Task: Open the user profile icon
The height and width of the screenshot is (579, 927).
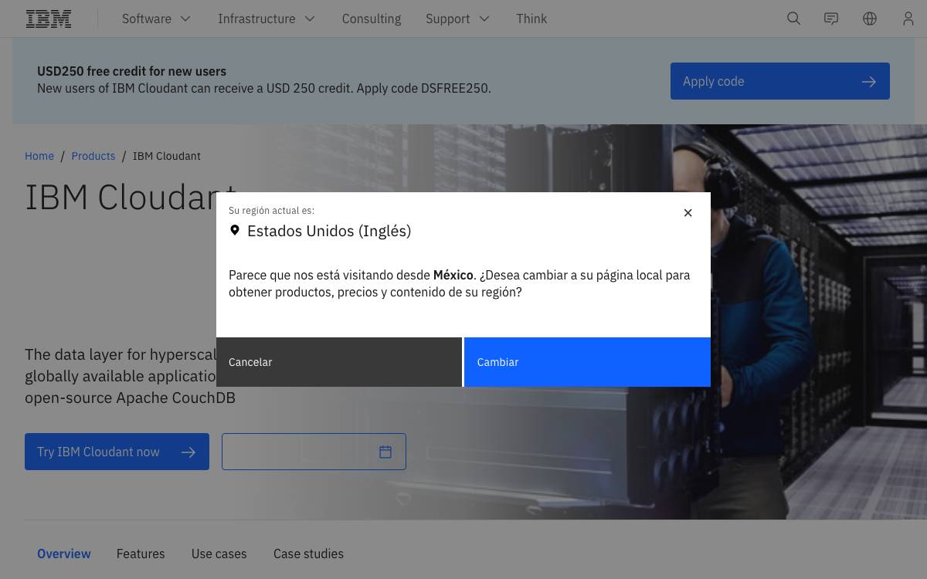Action: [x=908, y=19]
